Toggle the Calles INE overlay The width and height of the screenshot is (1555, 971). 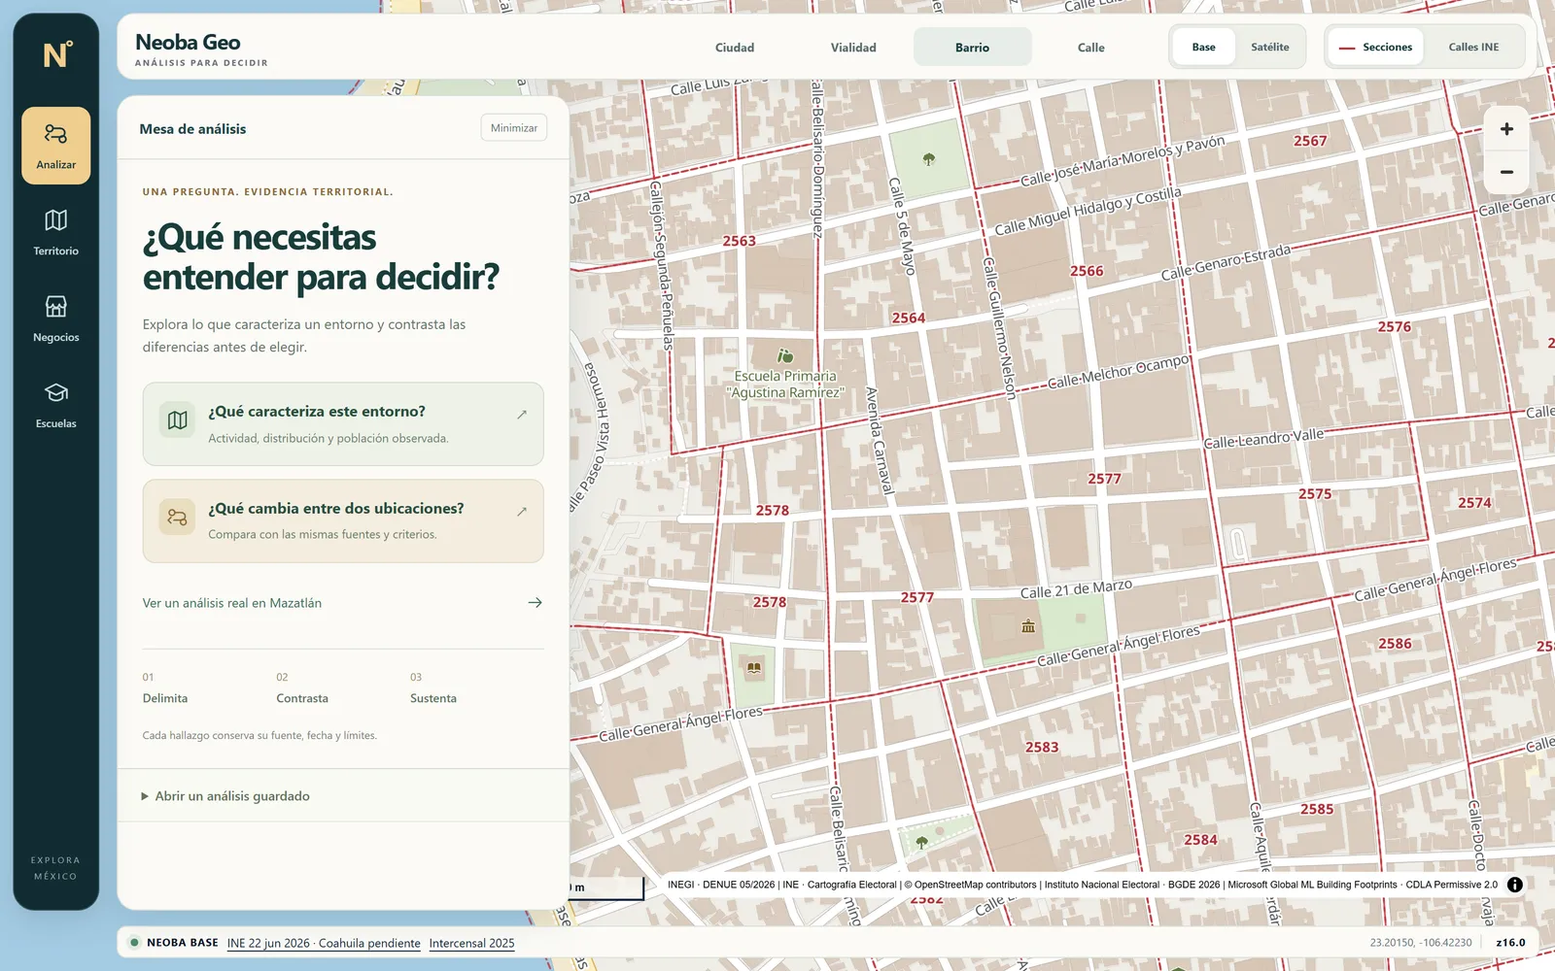(1473, 47)
